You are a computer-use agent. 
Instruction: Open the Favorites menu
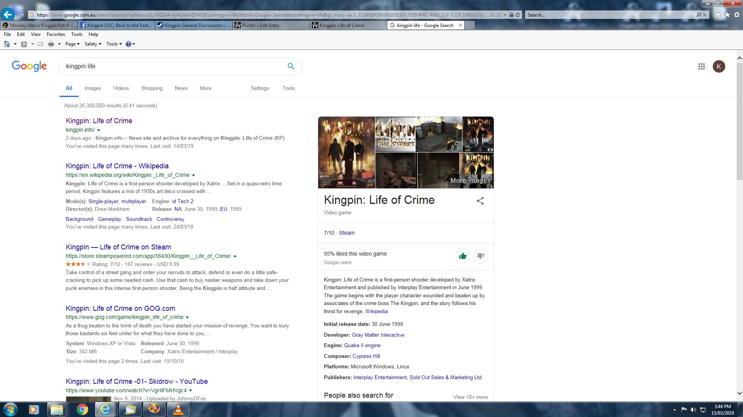(x=56, y=34)
